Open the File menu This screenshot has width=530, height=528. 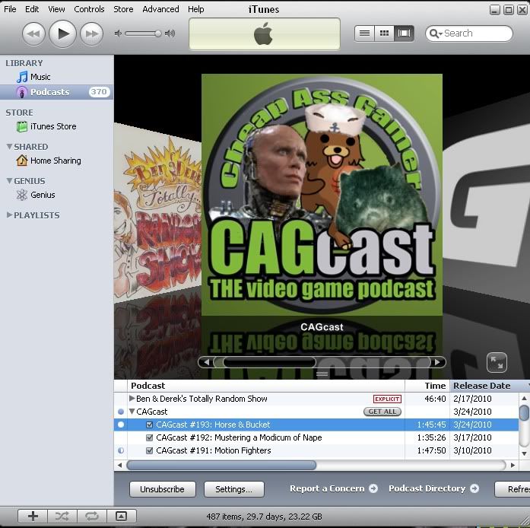click(10, 9)
